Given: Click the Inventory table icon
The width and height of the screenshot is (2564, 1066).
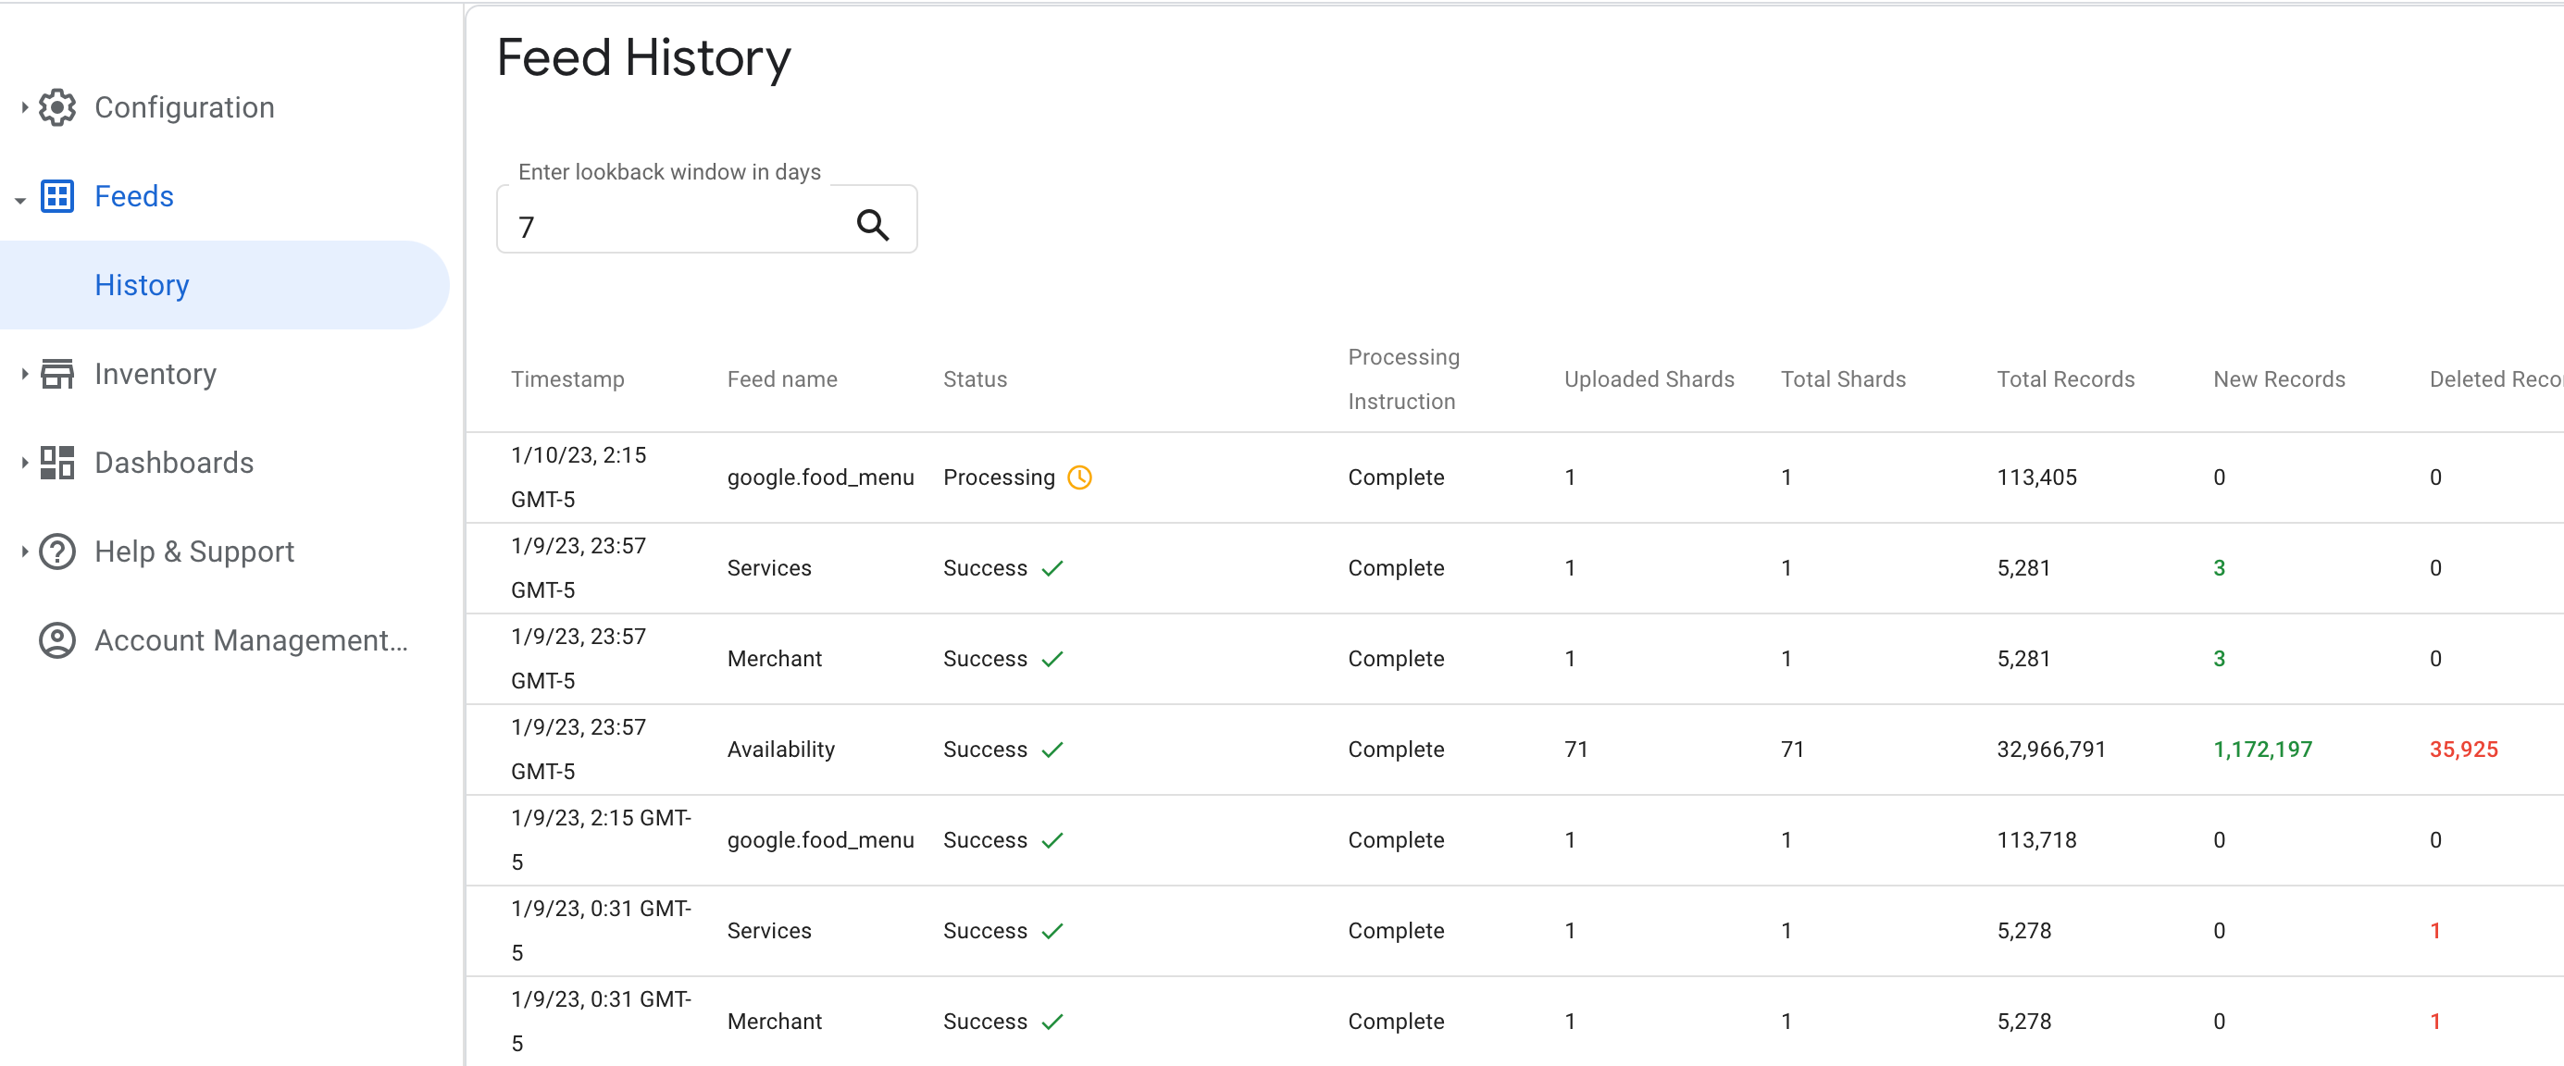Looking at the screenshot, I should (x=57, y=373).
